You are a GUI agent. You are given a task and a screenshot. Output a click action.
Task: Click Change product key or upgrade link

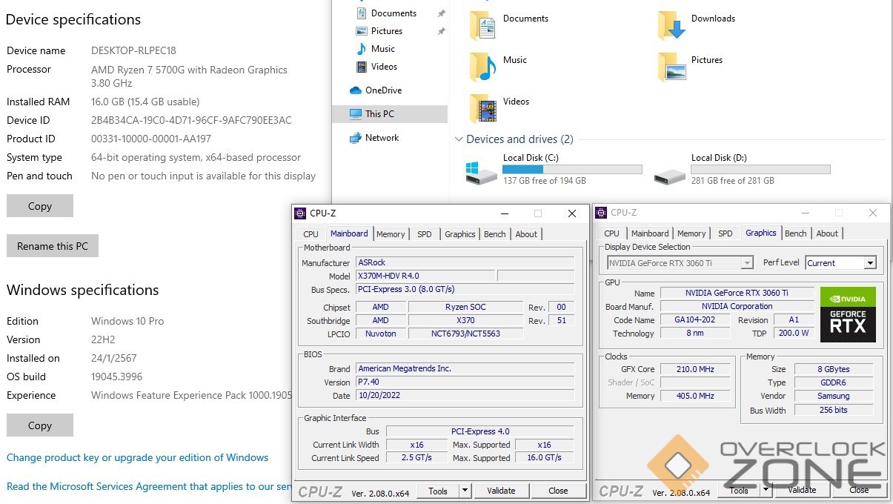click(138, 458)
